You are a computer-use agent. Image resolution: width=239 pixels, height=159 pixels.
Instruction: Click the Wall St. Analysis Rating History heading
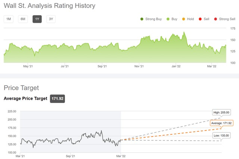pos(49,6)
